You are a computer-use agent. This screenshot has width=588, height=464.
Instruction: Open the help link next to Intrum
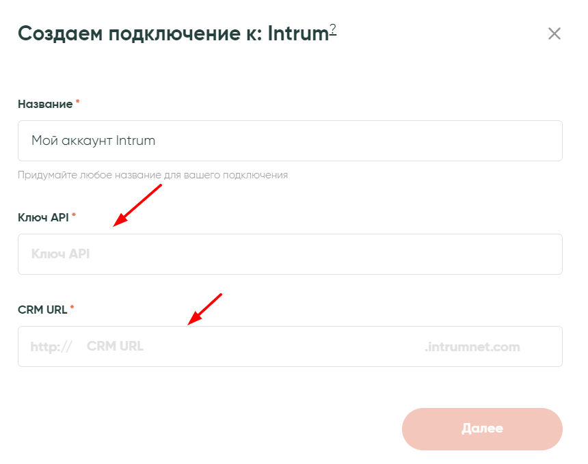(x=333, y=29)
